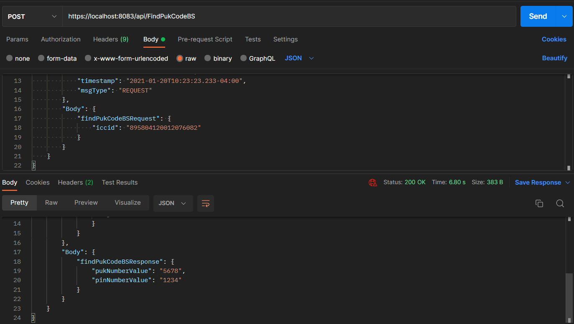Click the pinNumberValue "1234" in response
This screenshot has height=324, width=574.
pos(171,280)
